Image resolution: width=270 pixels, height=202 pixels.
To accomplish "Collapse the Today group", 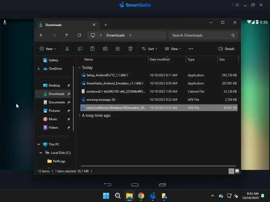I will pyautogui.click(x=79, y=68).
